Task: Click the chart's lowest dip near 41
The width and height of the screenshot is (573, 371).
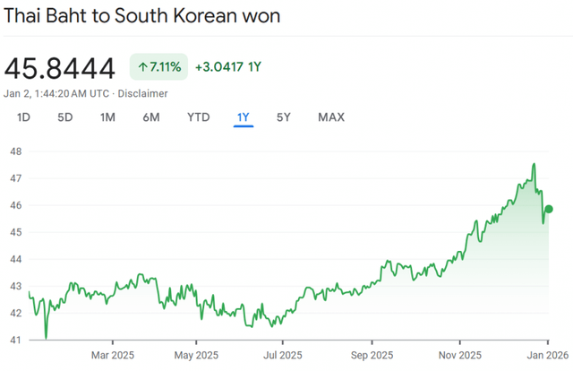Action: pos(46,337)
